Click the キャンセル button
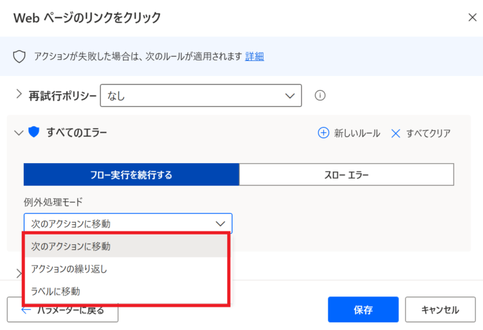This screenshot has height=330, width=483. [440, 309]
